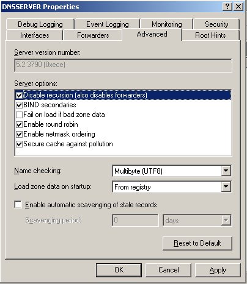Select Fail on load if bad zone data text
The image size is (247, 284).
pos(64,115)
